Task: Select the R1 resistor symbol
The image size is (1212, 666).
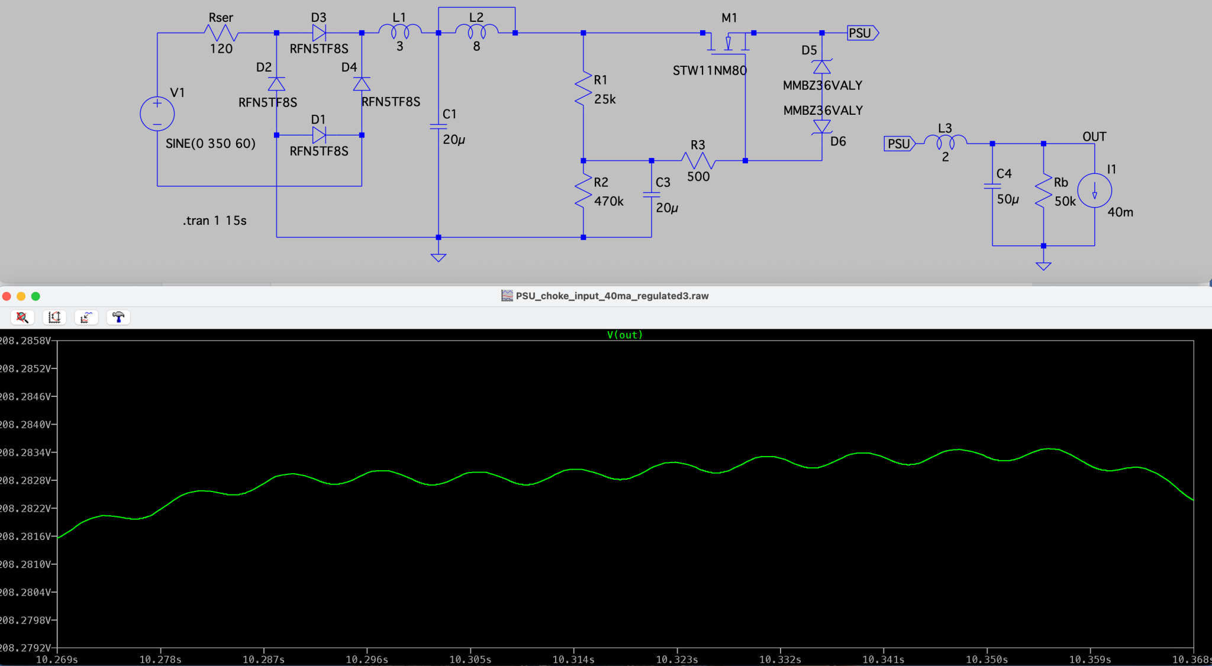Action: click(x=584, y=89)
